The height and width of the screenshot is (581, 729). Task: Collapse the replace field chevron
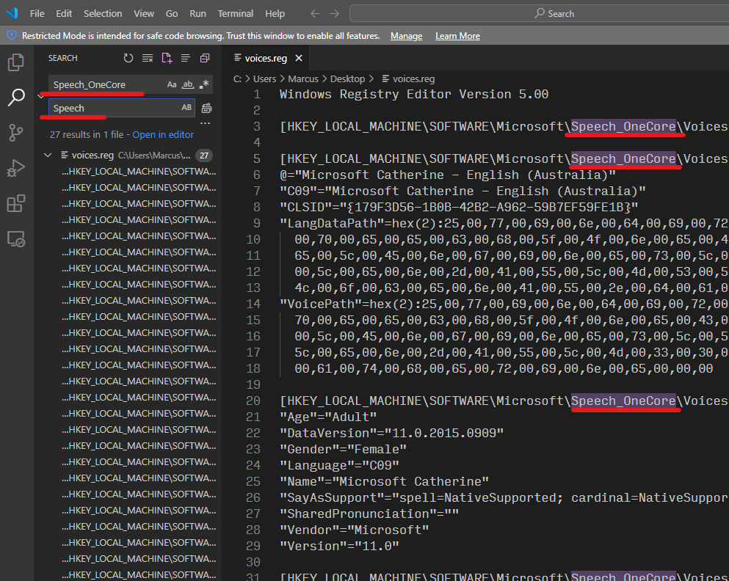[41, 96]
